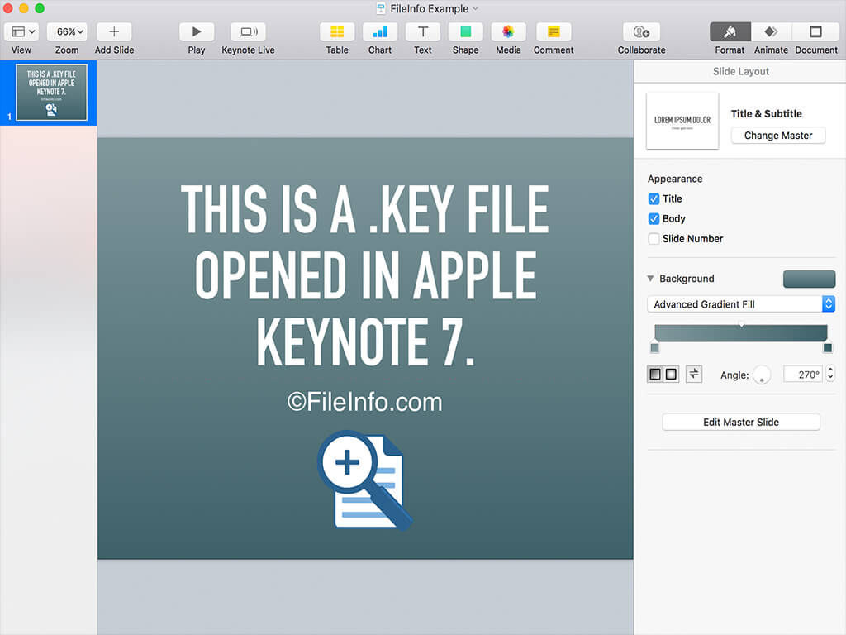Image resolution: width=846 pixels, height=635 pixels.
Task: Insert a Table
Action: (x=337, y=32)
